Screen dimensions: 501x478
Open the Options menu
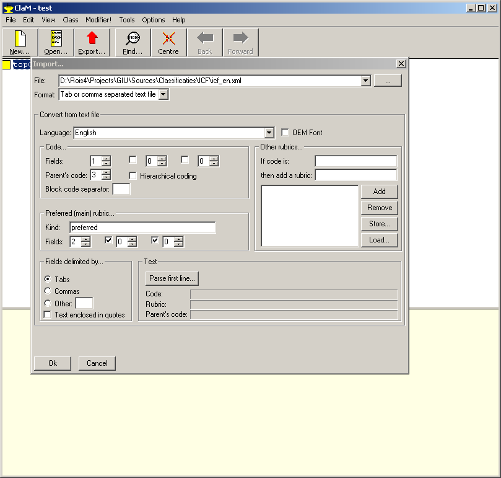153,19
